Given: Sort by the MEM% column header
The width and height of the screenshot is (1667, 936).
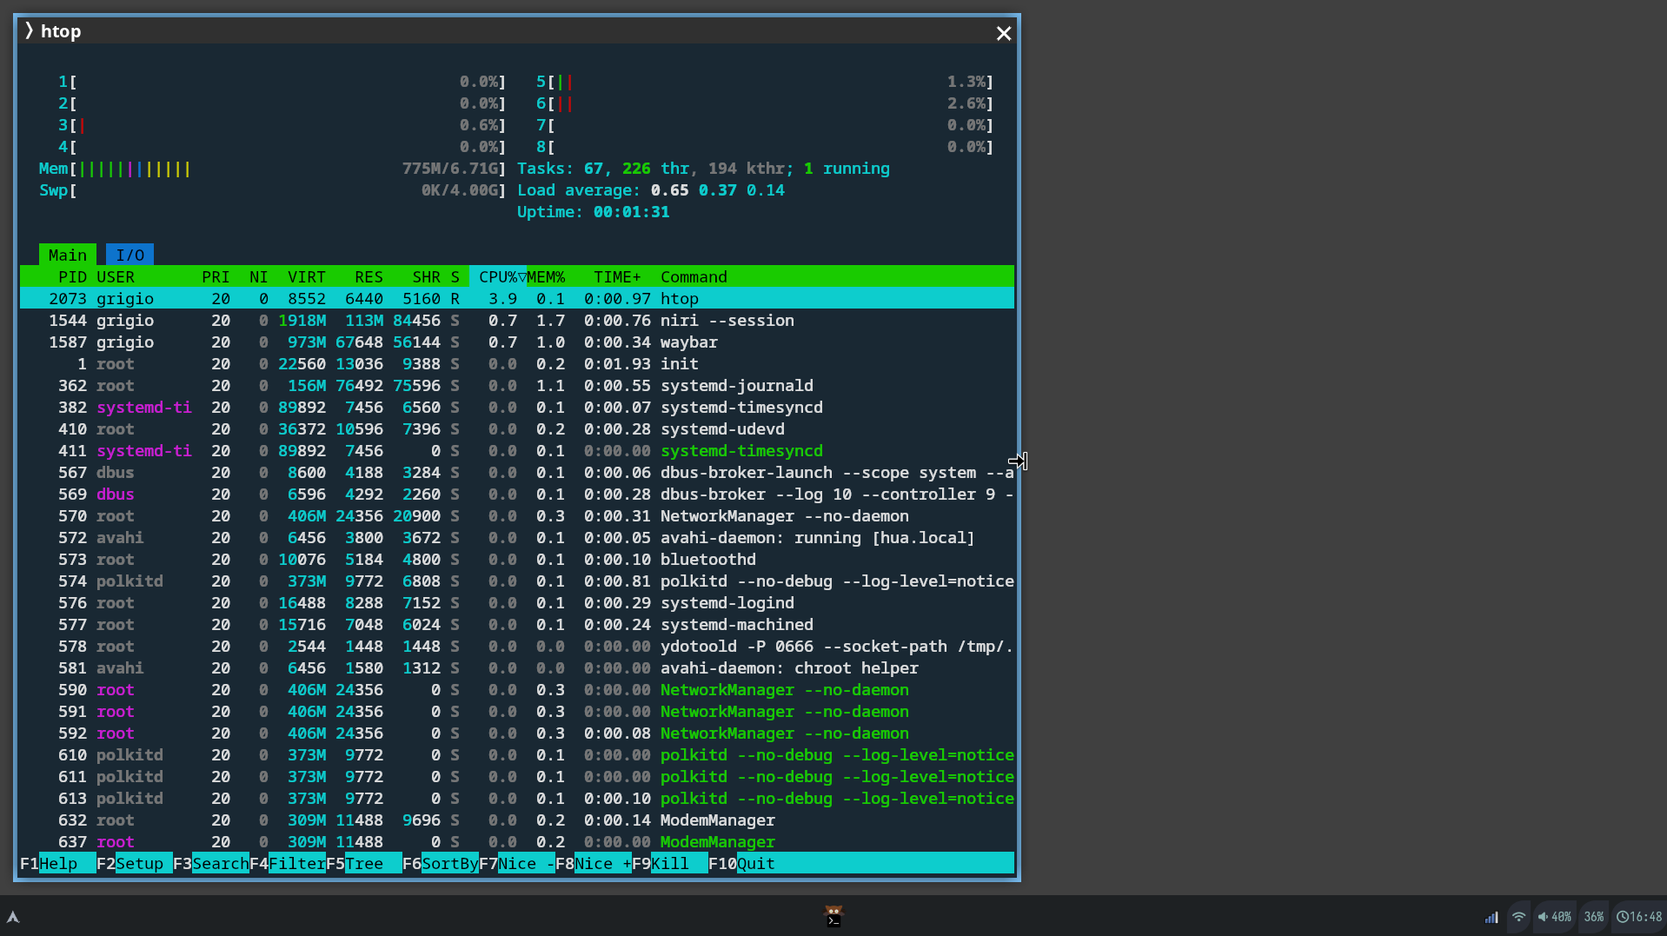Looking at the screenshot, I should click(546, 276).
